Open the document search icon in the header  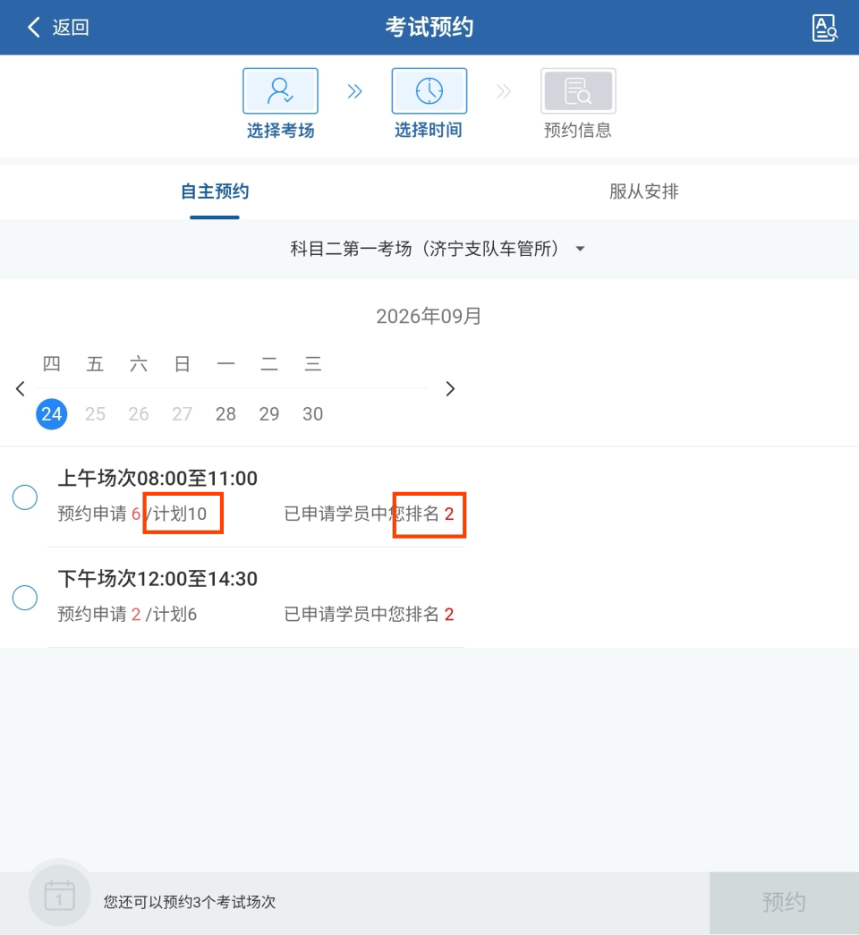pyautogui.click(x=824, y=28)
